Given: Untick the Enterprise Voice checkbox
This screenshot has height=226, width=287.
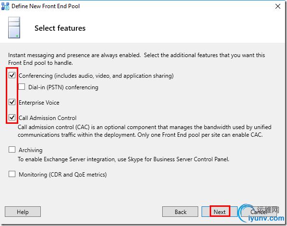Looking at the screenshot, I should click(x=12, y=102).
